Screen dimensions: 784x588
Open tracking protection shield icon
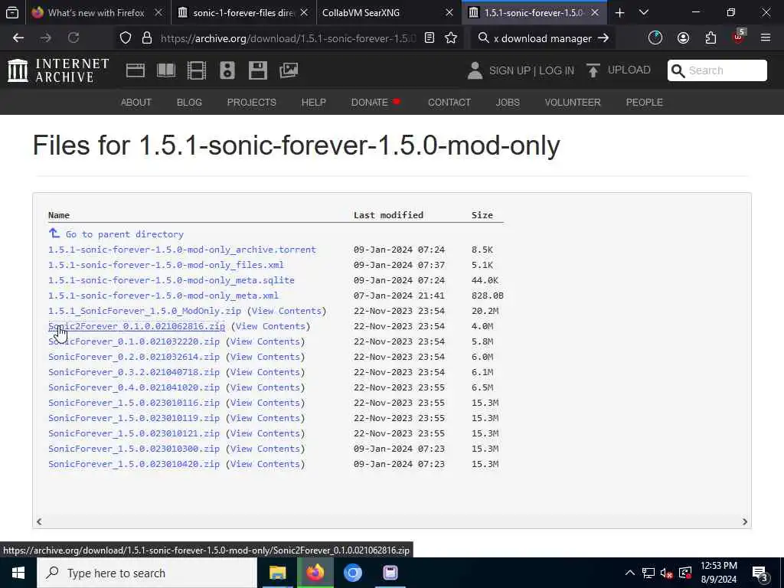click(126, 38)
